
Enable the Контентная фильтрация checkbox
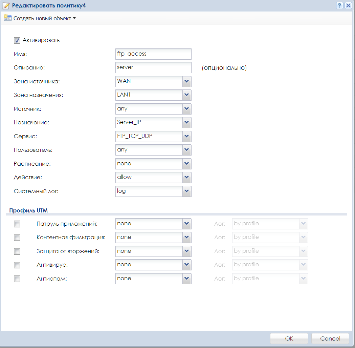[x=17, y=238]
